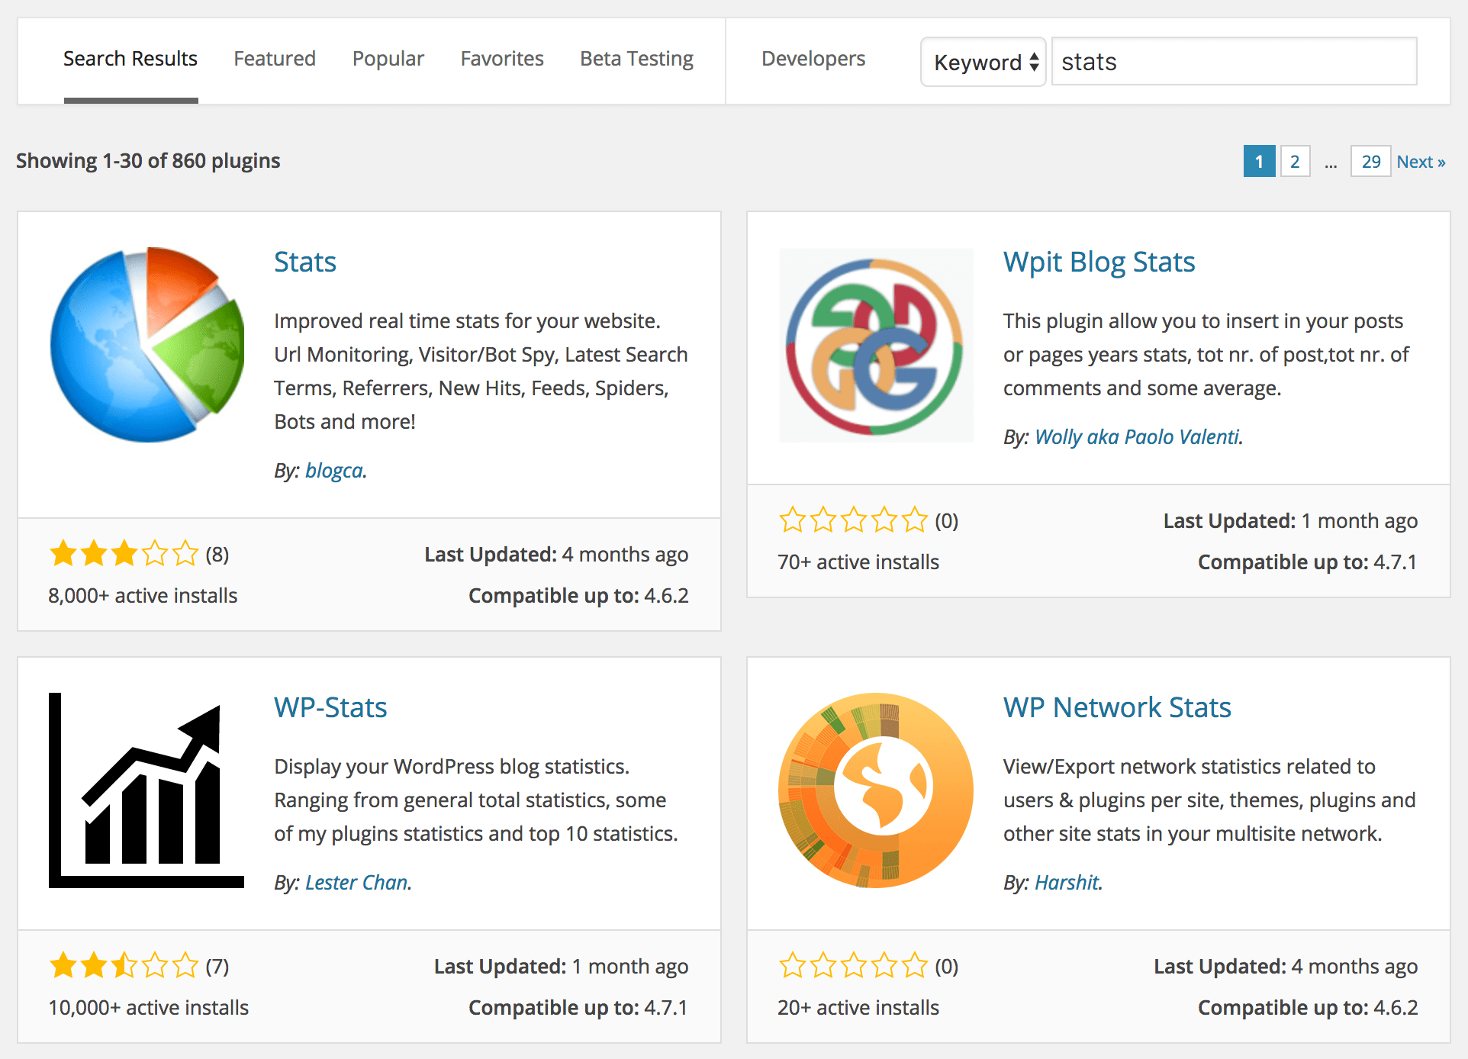Open the Beta Testing tab

click(x=636, y=59)
